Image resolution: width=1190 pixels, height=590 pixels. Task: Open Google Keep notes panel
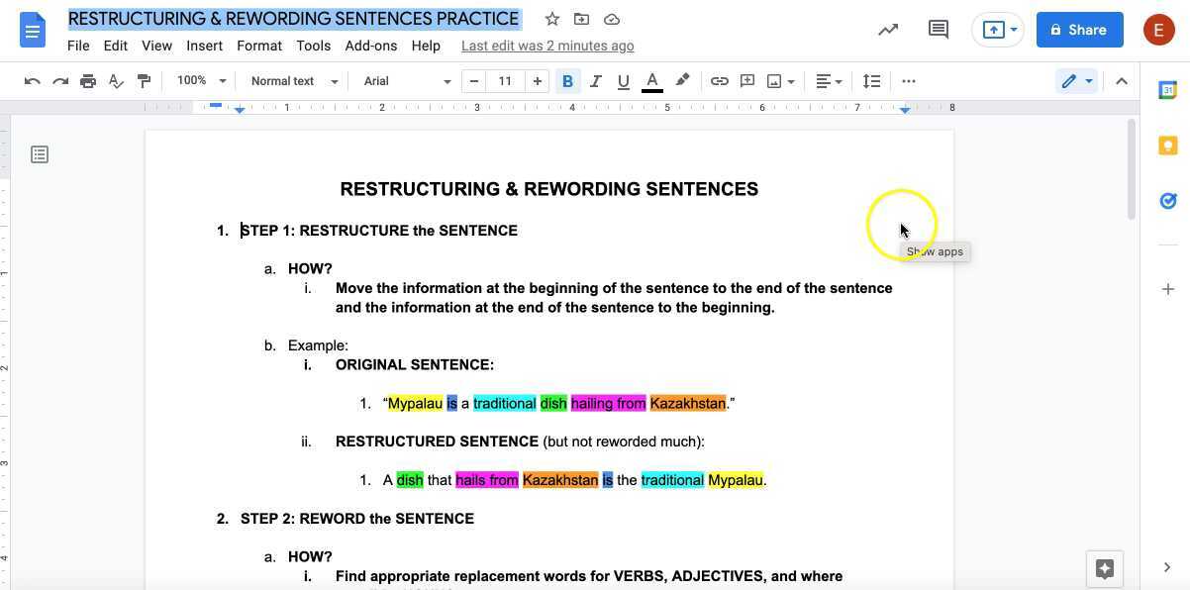click(x=1168, y=145)
